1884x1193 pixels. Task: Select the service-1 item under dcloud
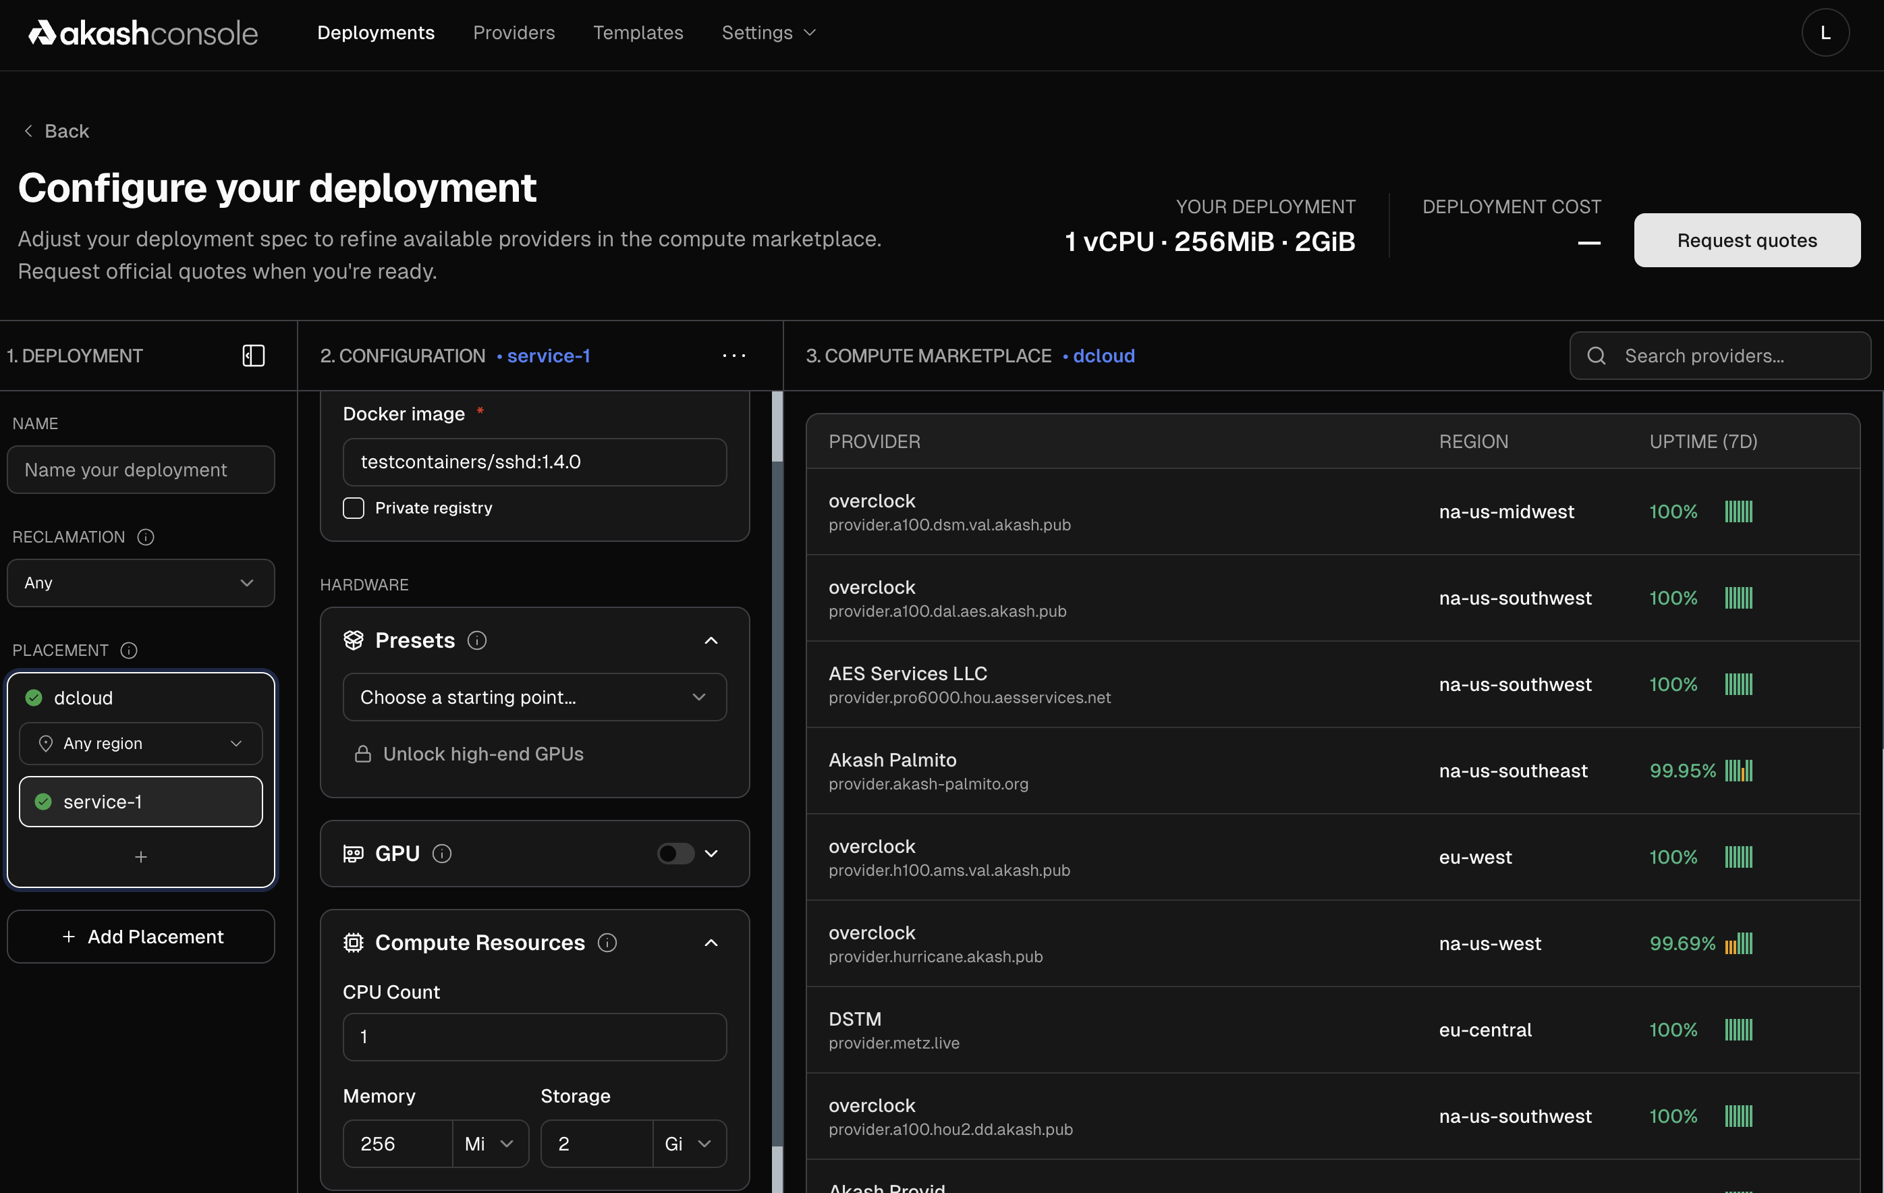click(x=141, y=802)
